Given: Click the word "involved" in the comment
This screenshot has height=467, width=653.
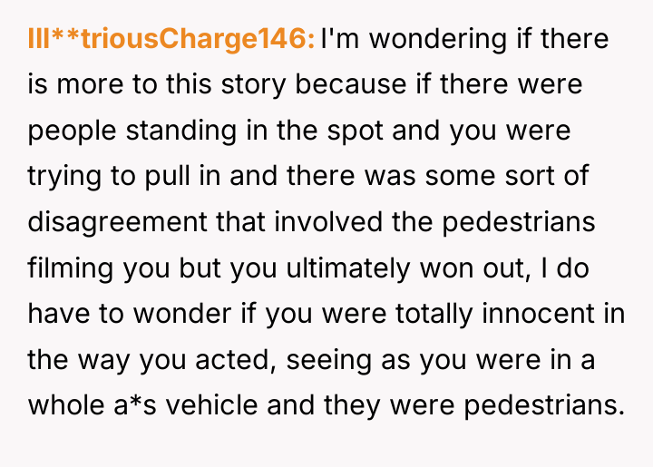Looking at the screenshot, I should [x=328, y=221].
